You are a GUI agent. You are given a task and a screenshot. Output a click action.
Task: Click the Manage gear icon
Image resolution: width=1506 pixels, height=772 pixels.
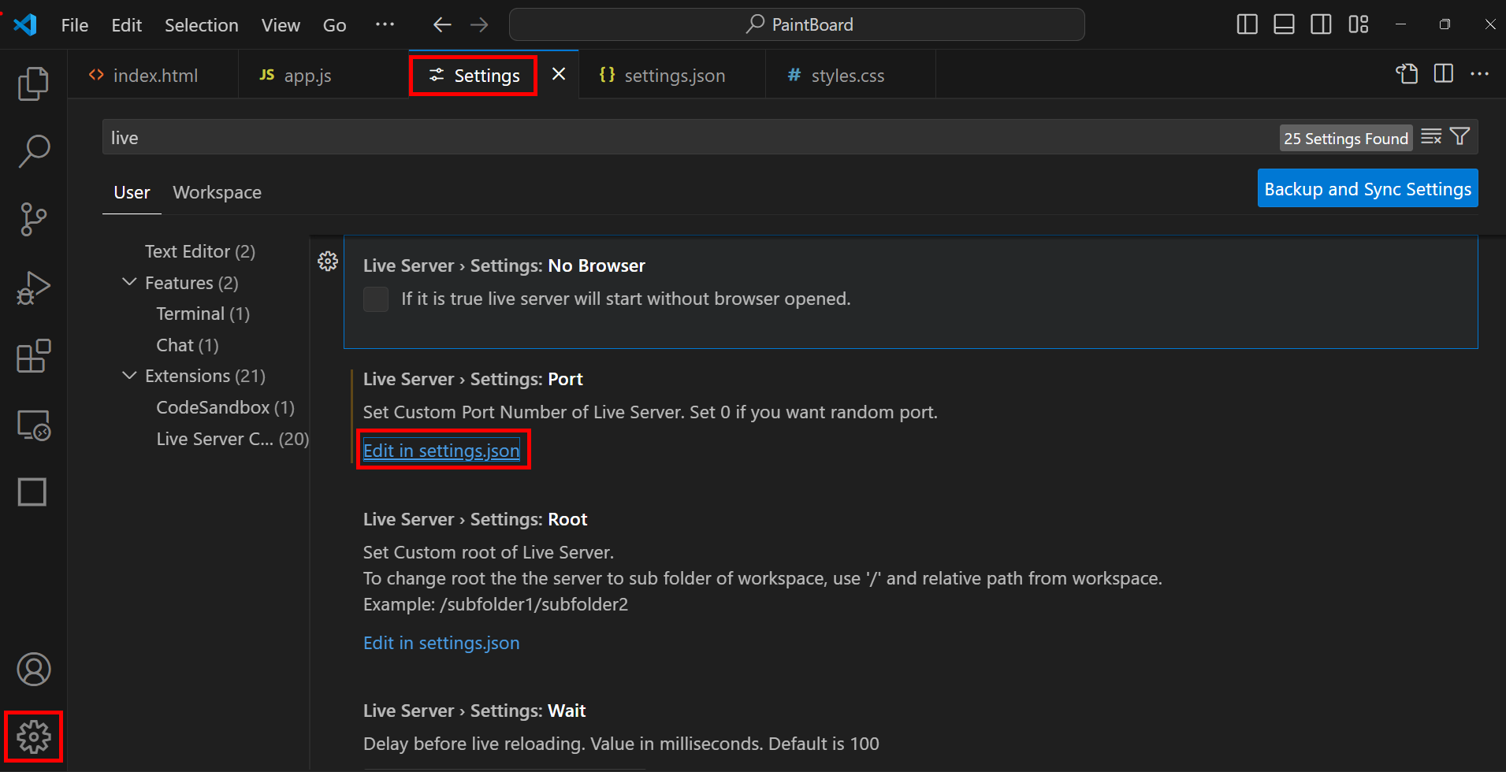click(x=33, y=737)
